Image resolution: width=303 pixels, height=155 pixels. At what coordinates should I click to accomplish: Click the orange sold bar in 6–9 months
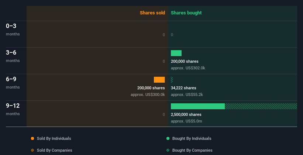coord(159,80)
